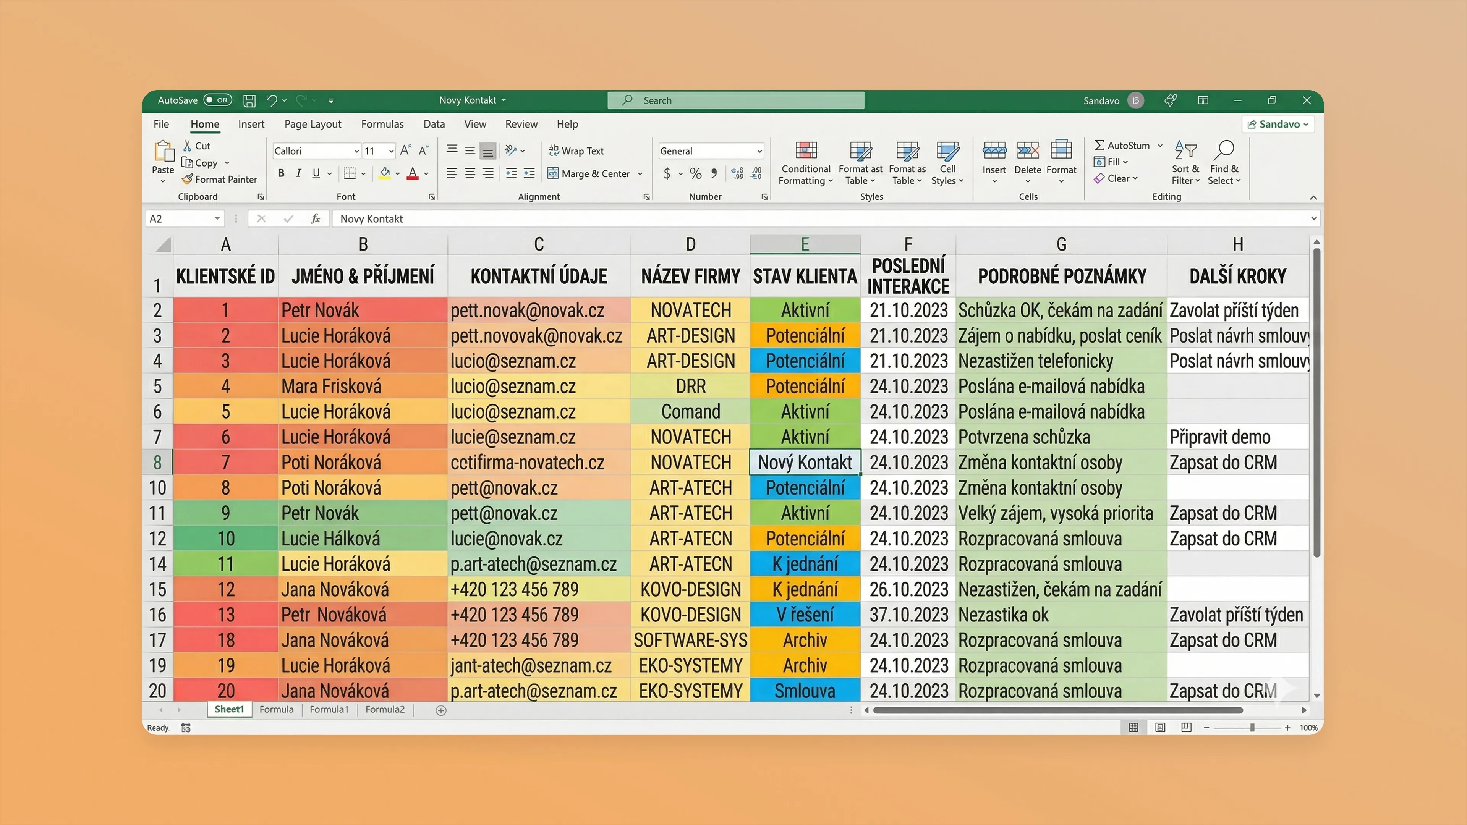Image resolution: width=1467 pixels, height=825 pixels.
Task: Toggle Wrap Text
Action: (576, 151)
